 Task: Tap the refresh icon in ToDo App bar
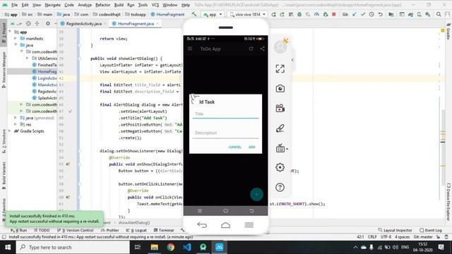(x=251, y=49)
